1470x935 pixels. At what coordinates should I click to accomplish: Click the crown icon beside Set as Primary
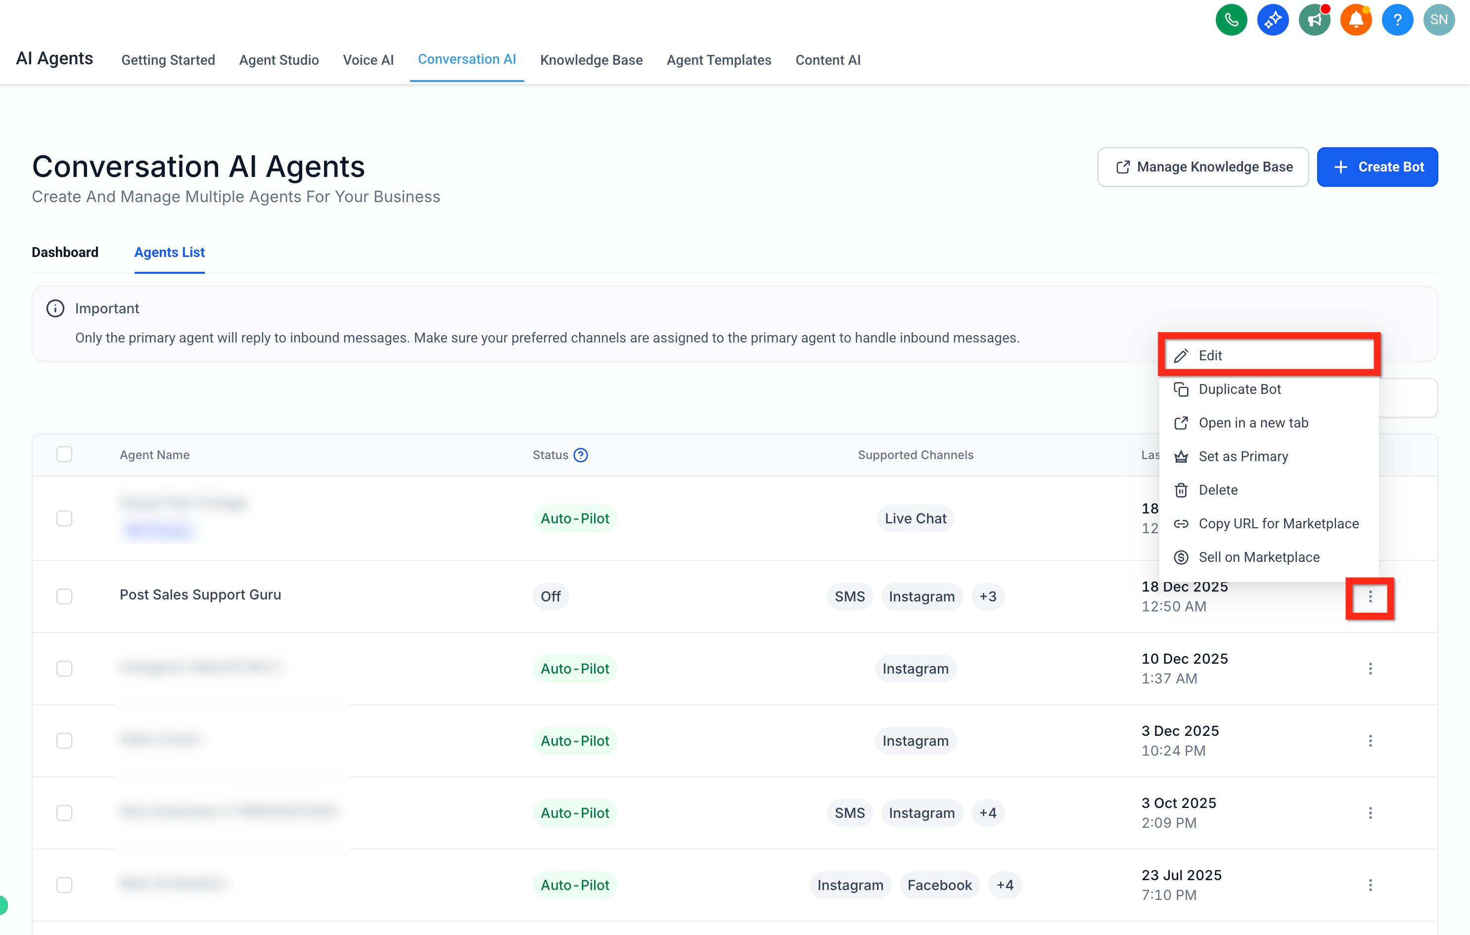[1181, 456]
